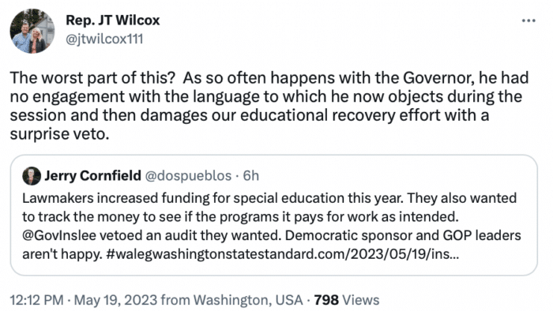Click the Views label
This screenshot has width=553, height=311.
(x=361, y=300)
